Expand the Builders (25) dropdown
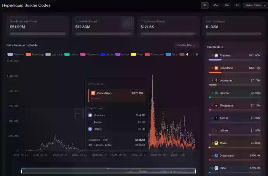The image size is (268, 176). coord(186,45)
